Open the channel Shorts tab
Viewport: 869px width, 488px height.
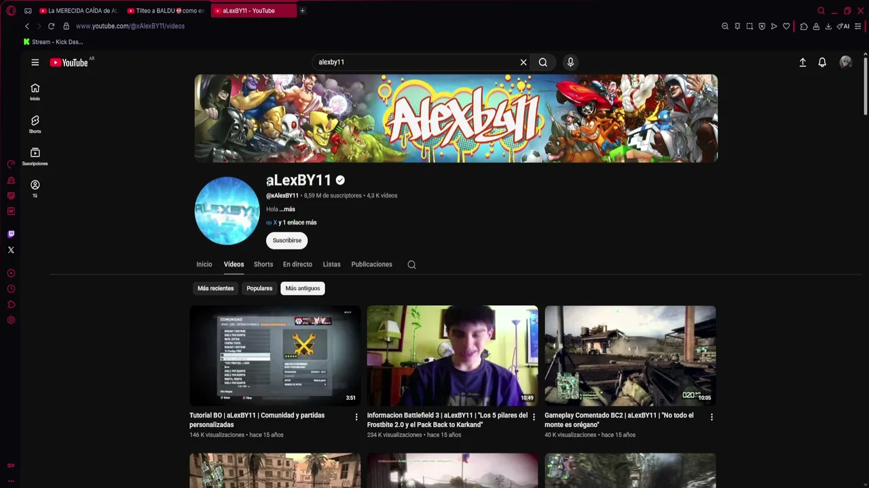[x=263, y=264]
